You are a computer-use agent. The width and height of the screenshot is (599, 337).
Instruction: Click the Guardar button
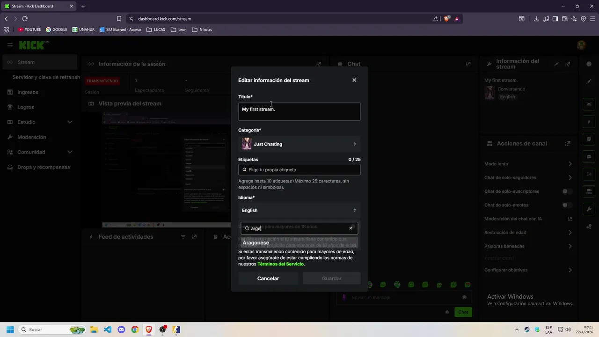(332, 278)
